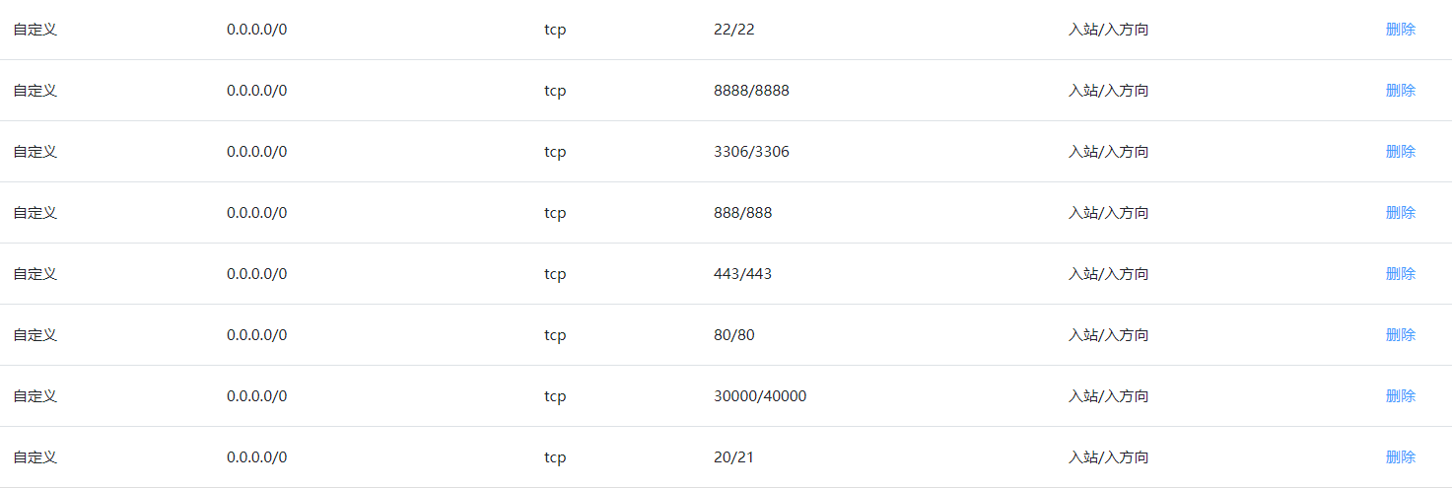Click 自定义 label in the 20/21 row
The height and width of the screenshot is (489, 1452).
35,457
